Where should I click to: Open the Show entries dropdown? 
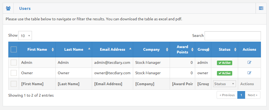tap(25, 36)
